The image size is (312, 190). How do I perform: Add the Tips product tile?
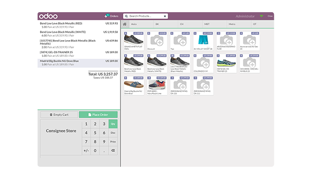(180, 41)
